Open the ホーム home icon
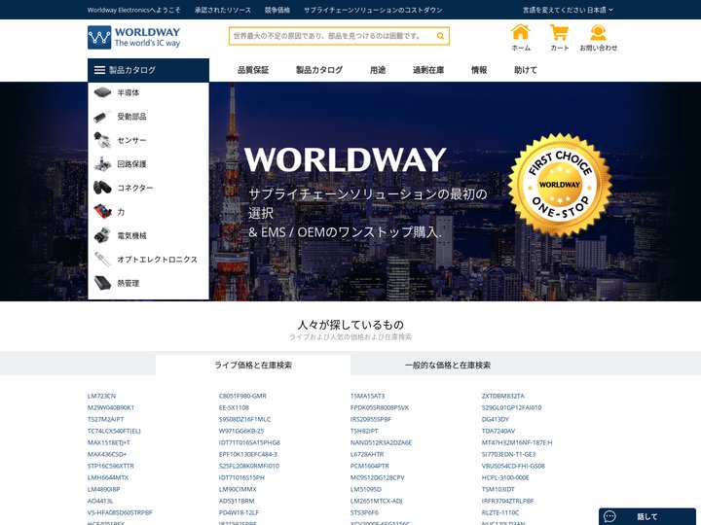The height and width of the screenshot is (525, 701). (x=521, y=32)
